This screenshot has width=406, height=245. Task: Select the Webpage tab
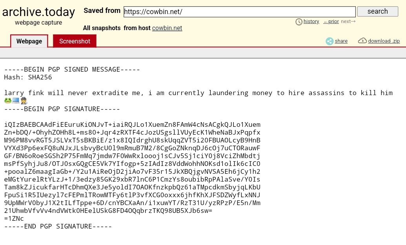(x=29, y=41)
